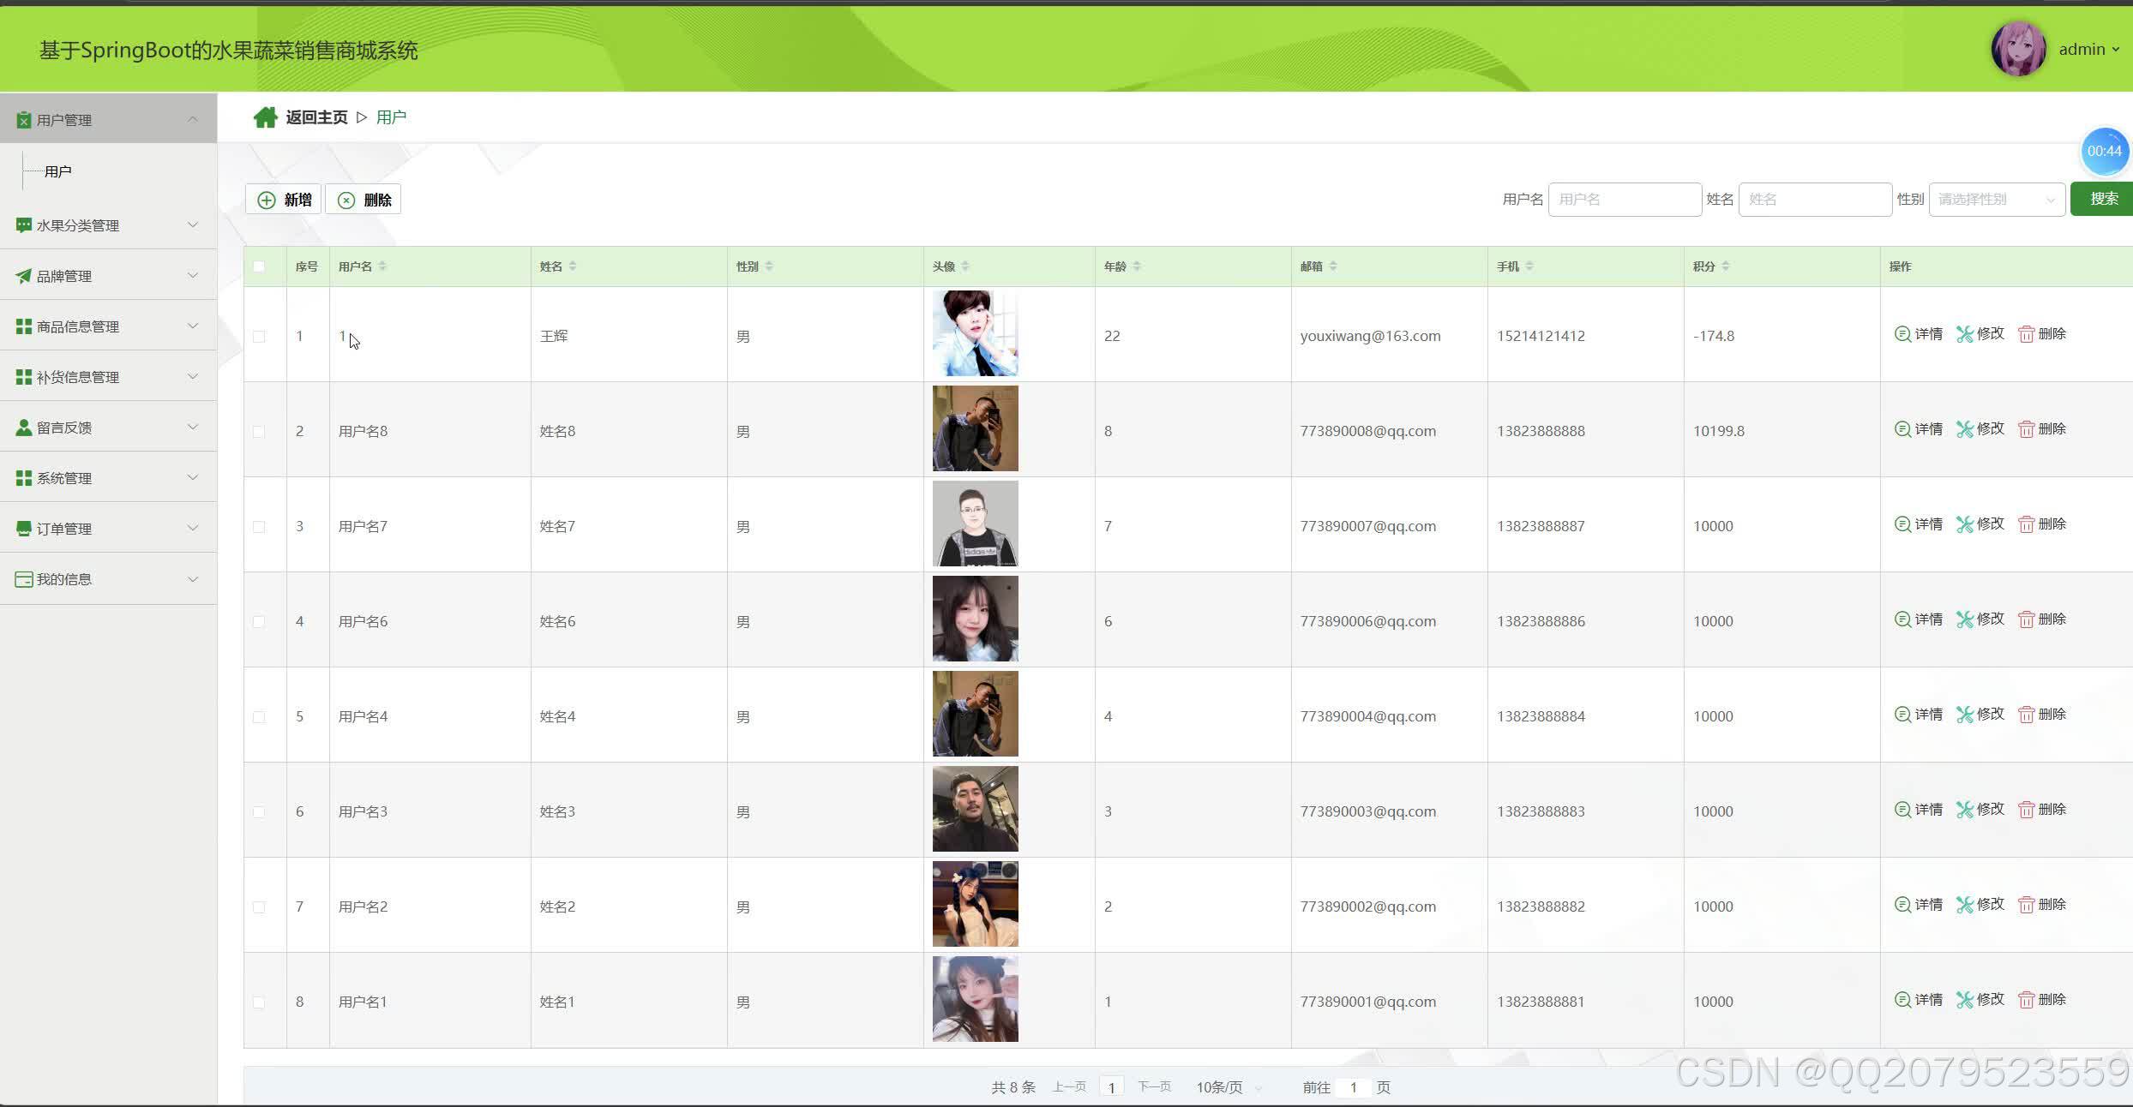Click the trash delete icon for 用户名7
The width and height of the screenshot is (2133, 1107).
point(2026,524)
